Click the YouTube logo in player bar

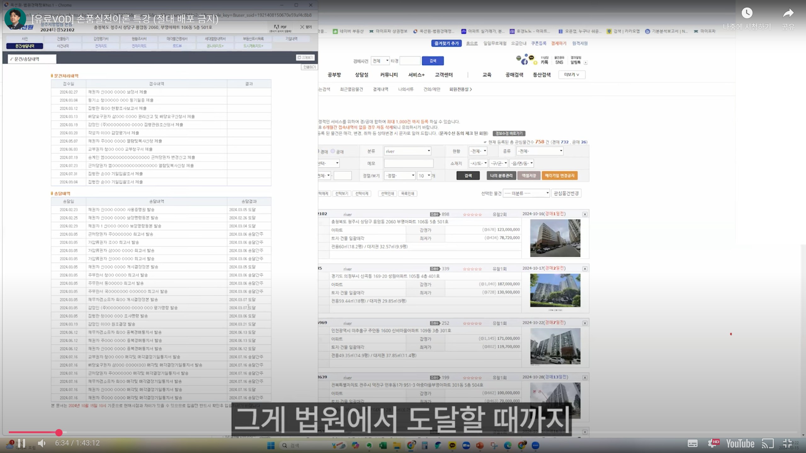click(x=740, y=444)
